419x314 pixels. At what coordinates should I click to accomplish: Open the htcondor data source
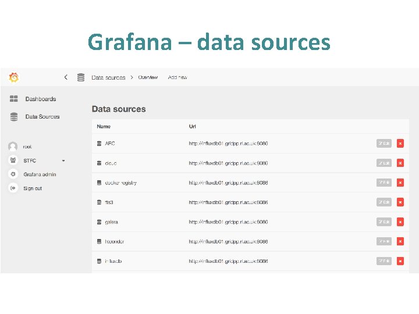coord(115,242)
